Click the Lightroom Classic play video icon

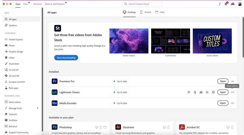[x=213, y=92]
